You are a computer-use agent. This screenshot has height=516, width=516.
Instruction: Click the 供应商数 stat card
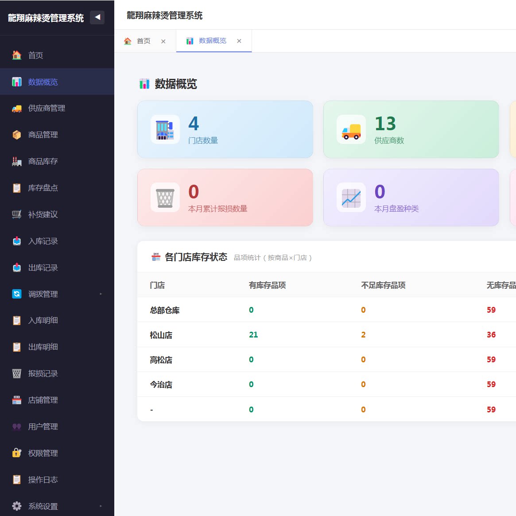coord(411,129)
